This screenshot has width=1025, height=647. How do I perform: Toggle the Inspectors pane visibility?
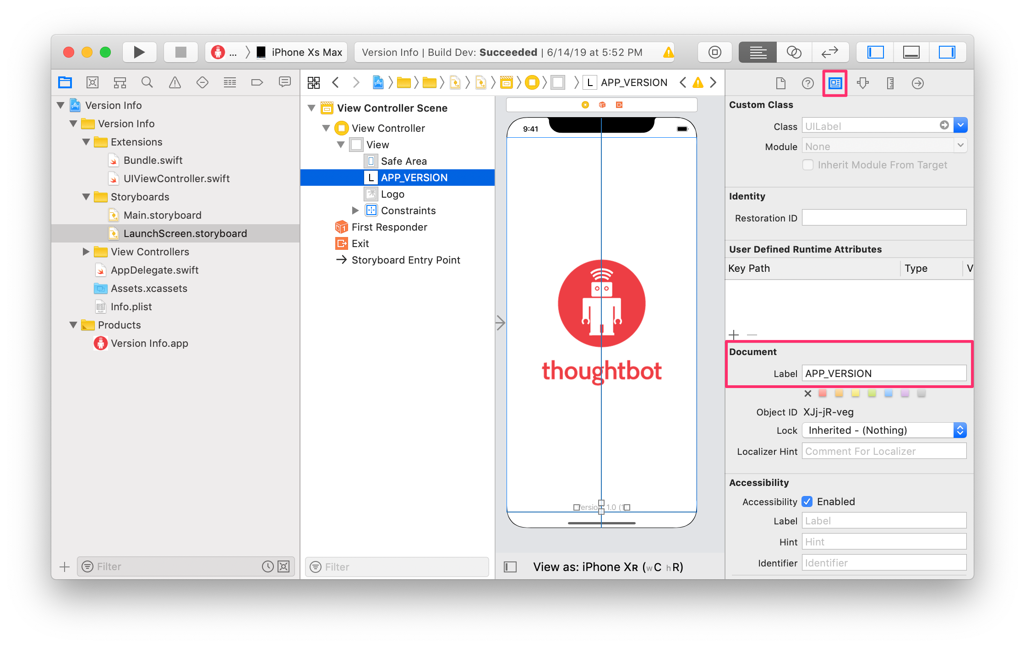(x=948, y=52)
